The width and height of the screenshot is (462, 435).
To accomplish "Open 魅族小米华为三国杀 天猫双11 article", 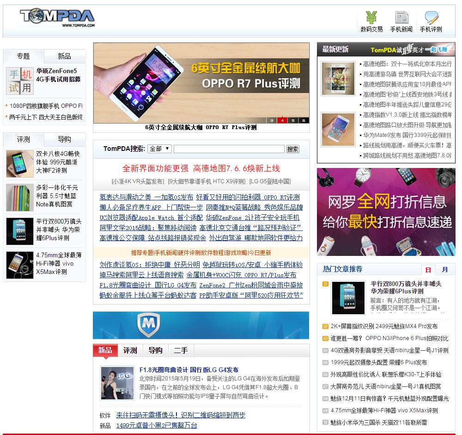I will [x=379, y=423].
